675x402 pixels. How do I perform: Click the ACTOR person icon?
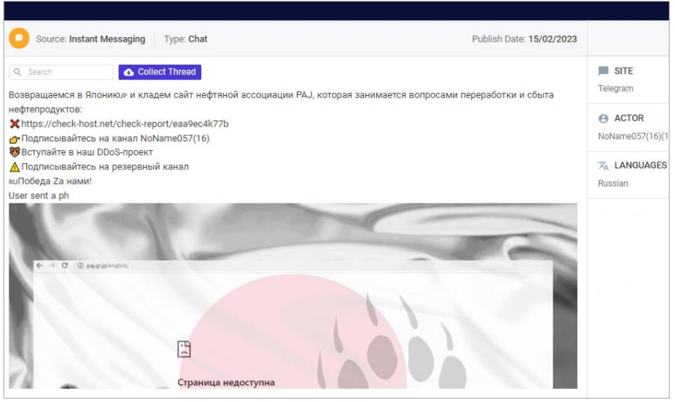(x=604, y=118)
